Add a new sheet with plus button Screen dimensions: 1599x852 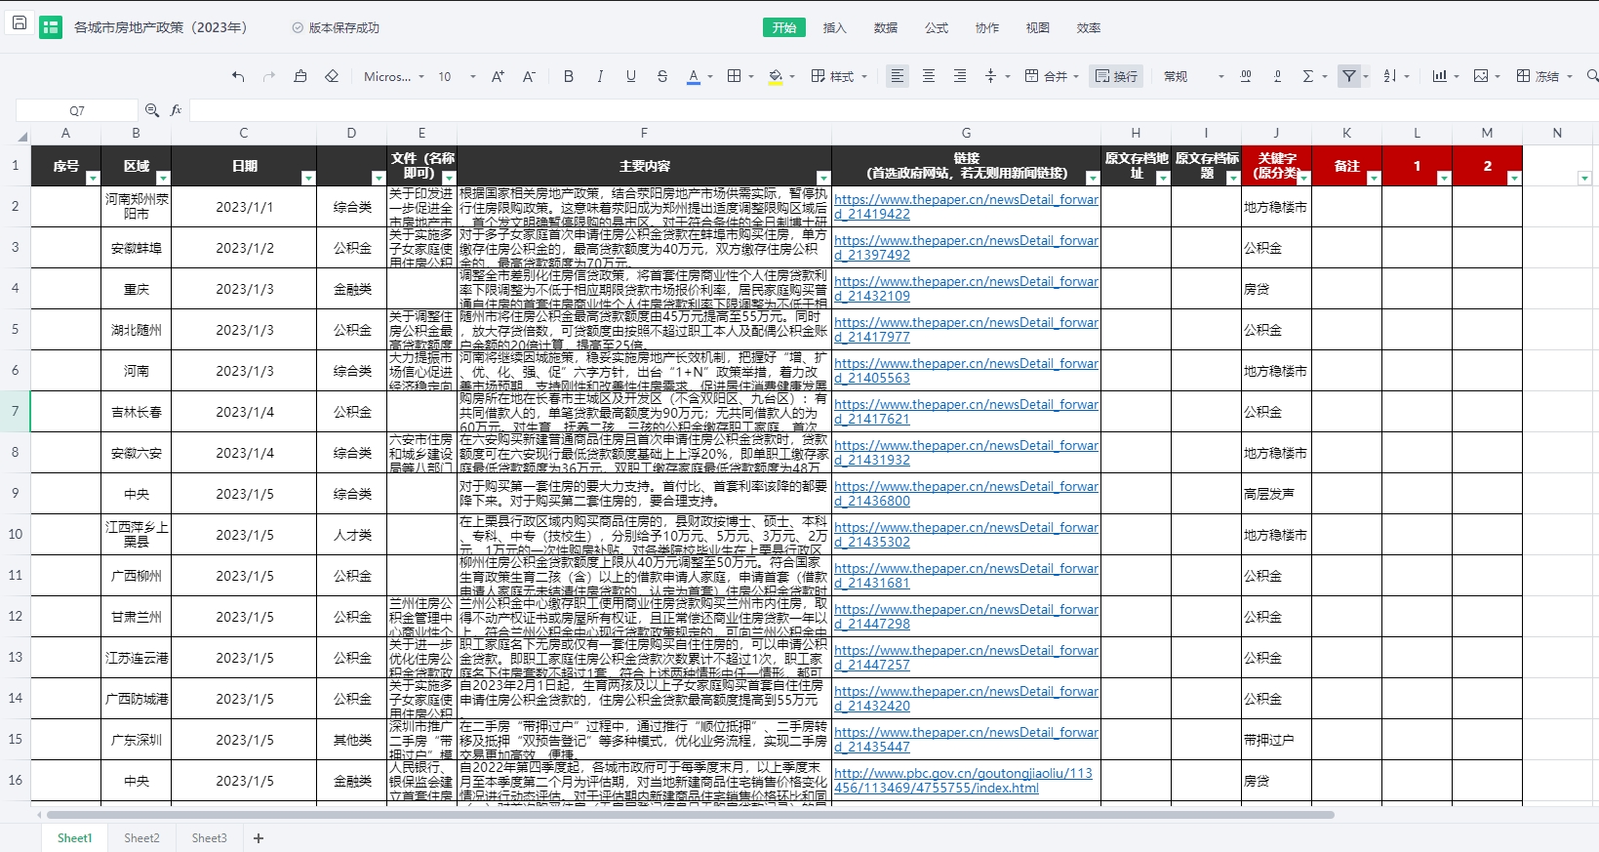(259, 837)
